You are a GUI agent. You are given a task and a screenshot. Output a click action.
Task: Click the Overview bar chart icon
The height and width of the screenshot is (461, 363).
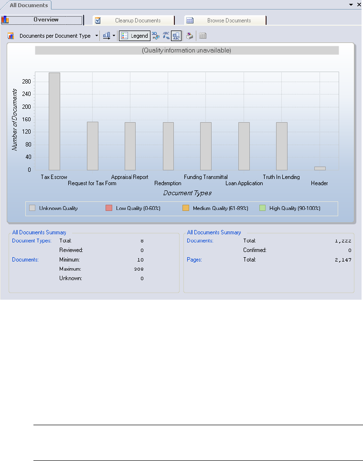pyautogui.click(x=5, y=20)
